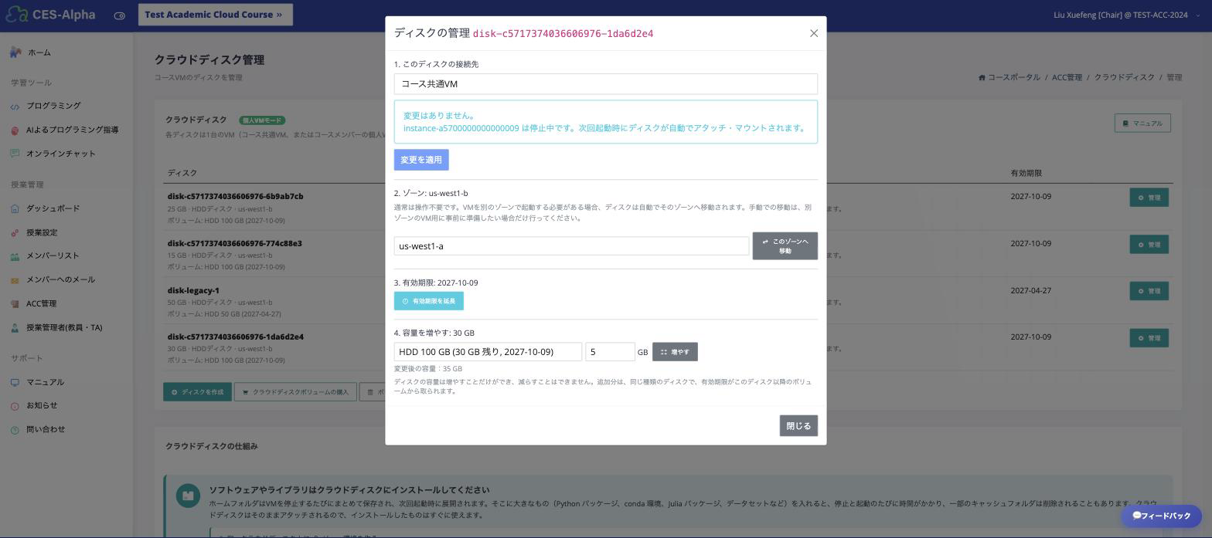Image resolution: width=1212 pixels, height=538 pixels.
Task: Click 管理 button for disk 1da6d2e4
Action: tap(1149, 338)
